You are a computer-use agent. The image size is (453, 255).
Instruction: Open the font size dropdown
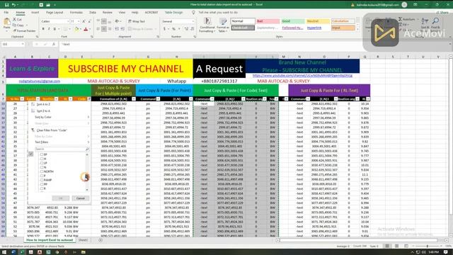(79, 21)
